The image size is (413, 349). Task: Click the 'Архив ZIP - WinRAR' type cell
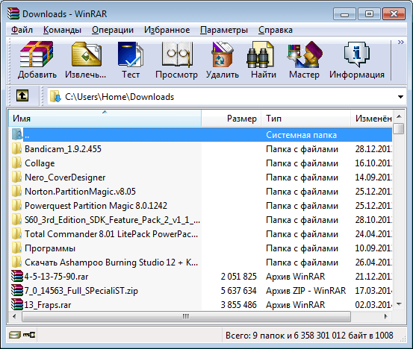(305, 291)
